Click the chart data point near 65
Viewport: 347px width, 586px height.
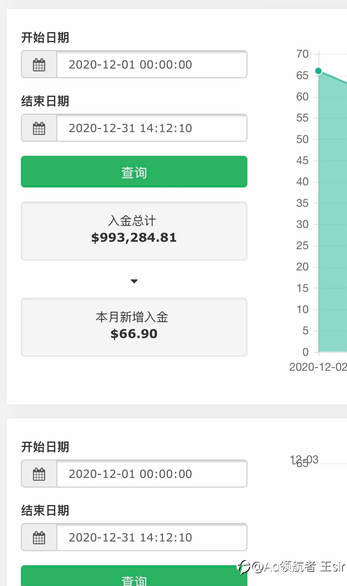coord(318,71)
